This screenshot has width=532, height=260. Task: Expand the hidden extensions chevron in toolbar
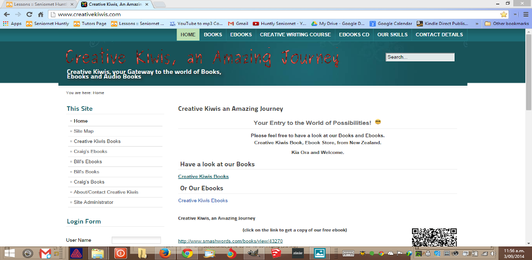pyautogui.click(x=516, y=14)
